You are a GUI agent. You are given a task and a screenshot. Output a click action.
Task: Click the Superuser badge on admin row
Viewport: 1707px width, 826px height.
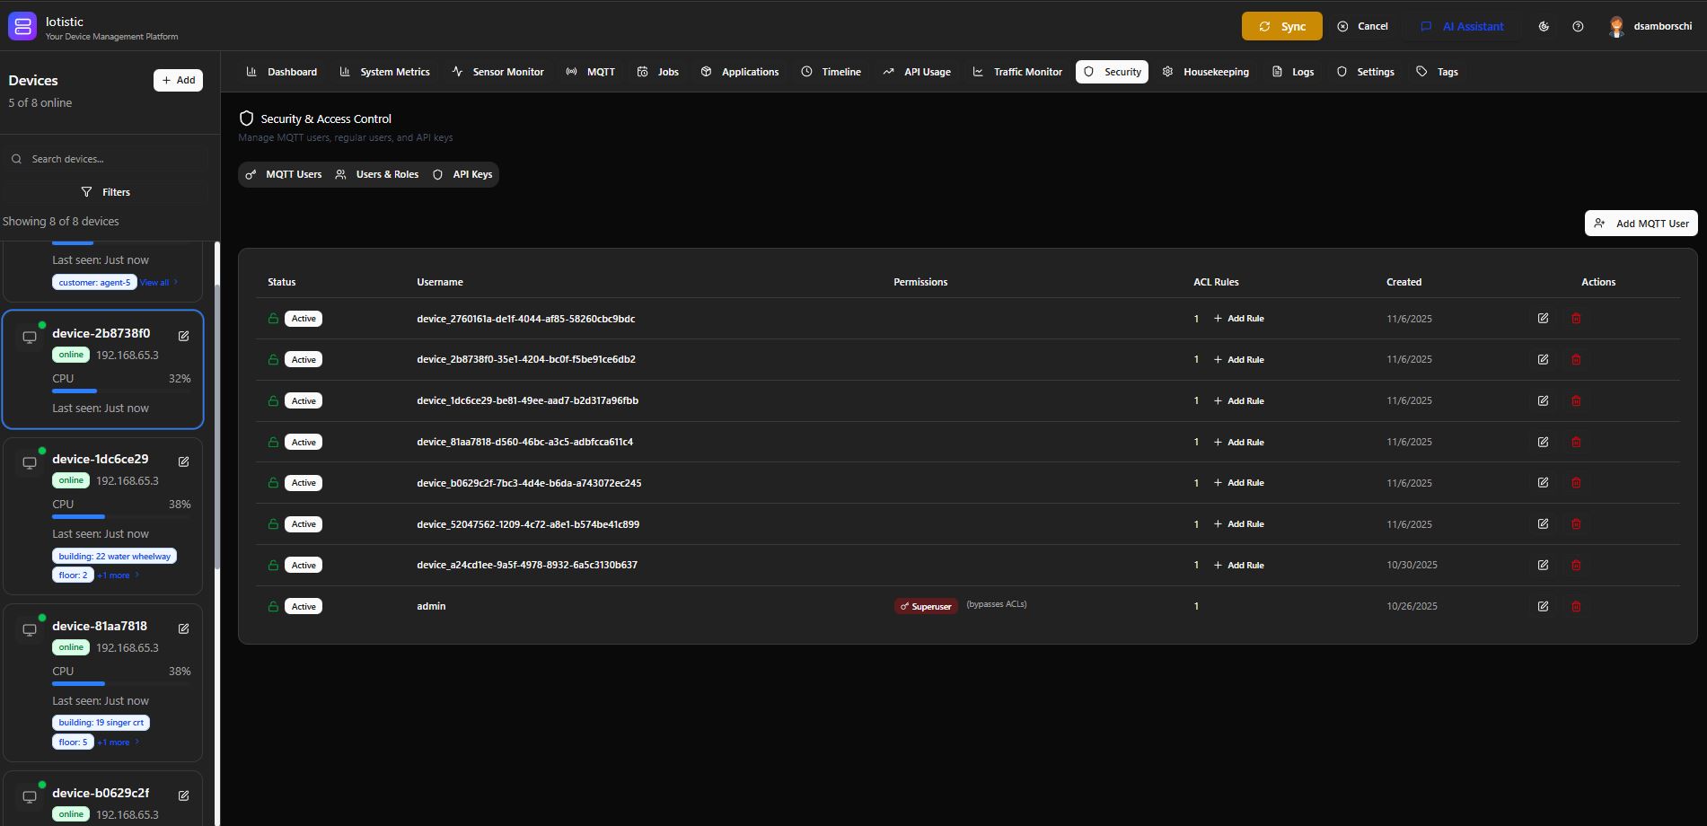(925, 606)
